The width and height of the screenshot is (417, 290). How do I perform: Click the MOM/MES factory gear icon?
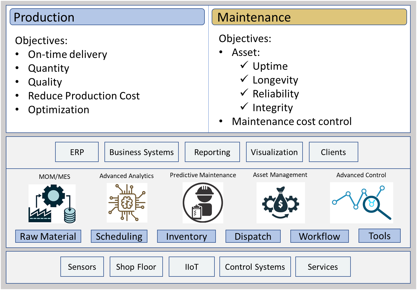tap(52, 203)
